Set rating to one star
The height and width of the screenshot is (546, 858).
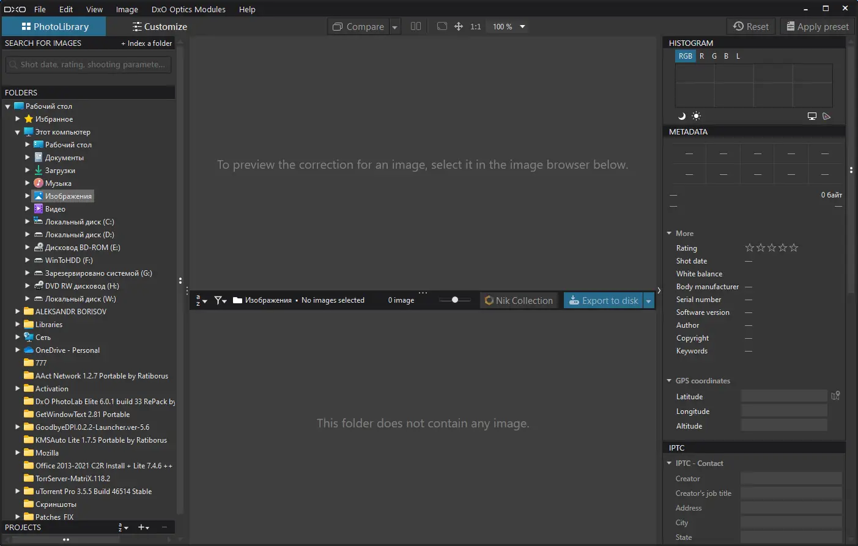pos(750,248)
